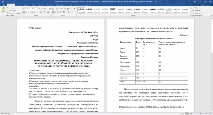Toggle show paragraph marks ¶
Viewport: 213px width, 115px height.
(75, 9)
